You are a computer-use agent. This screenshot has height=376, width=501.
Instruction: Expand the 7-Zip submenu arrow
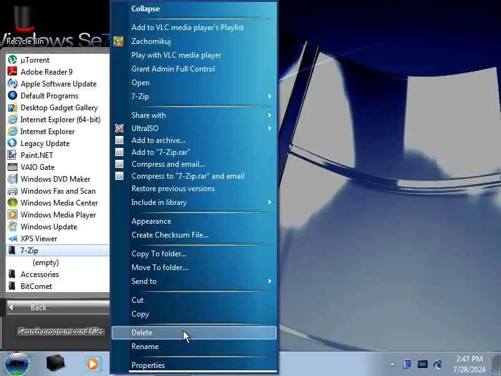click(270, 97)
